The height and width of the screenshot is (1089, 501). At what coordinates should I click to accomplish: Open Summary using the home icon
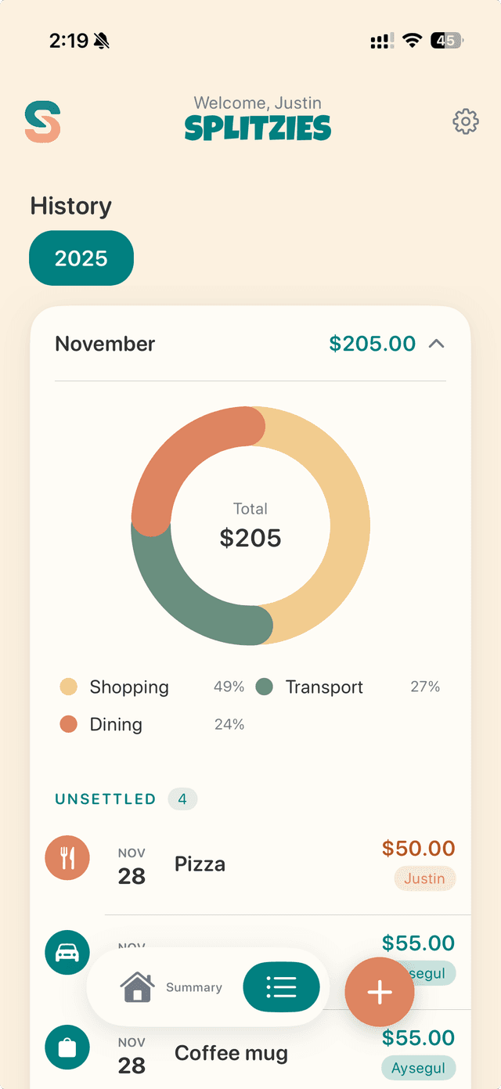tap(139, 987)
